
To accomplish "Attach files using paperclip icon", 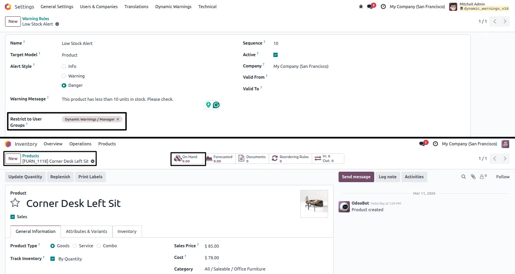I will (x=473, y=177).
